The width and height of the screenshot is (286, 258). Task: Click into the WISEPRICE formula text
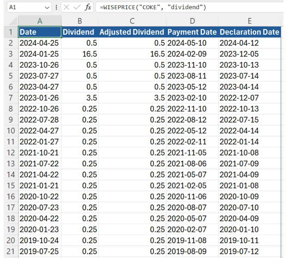[152, 7]
